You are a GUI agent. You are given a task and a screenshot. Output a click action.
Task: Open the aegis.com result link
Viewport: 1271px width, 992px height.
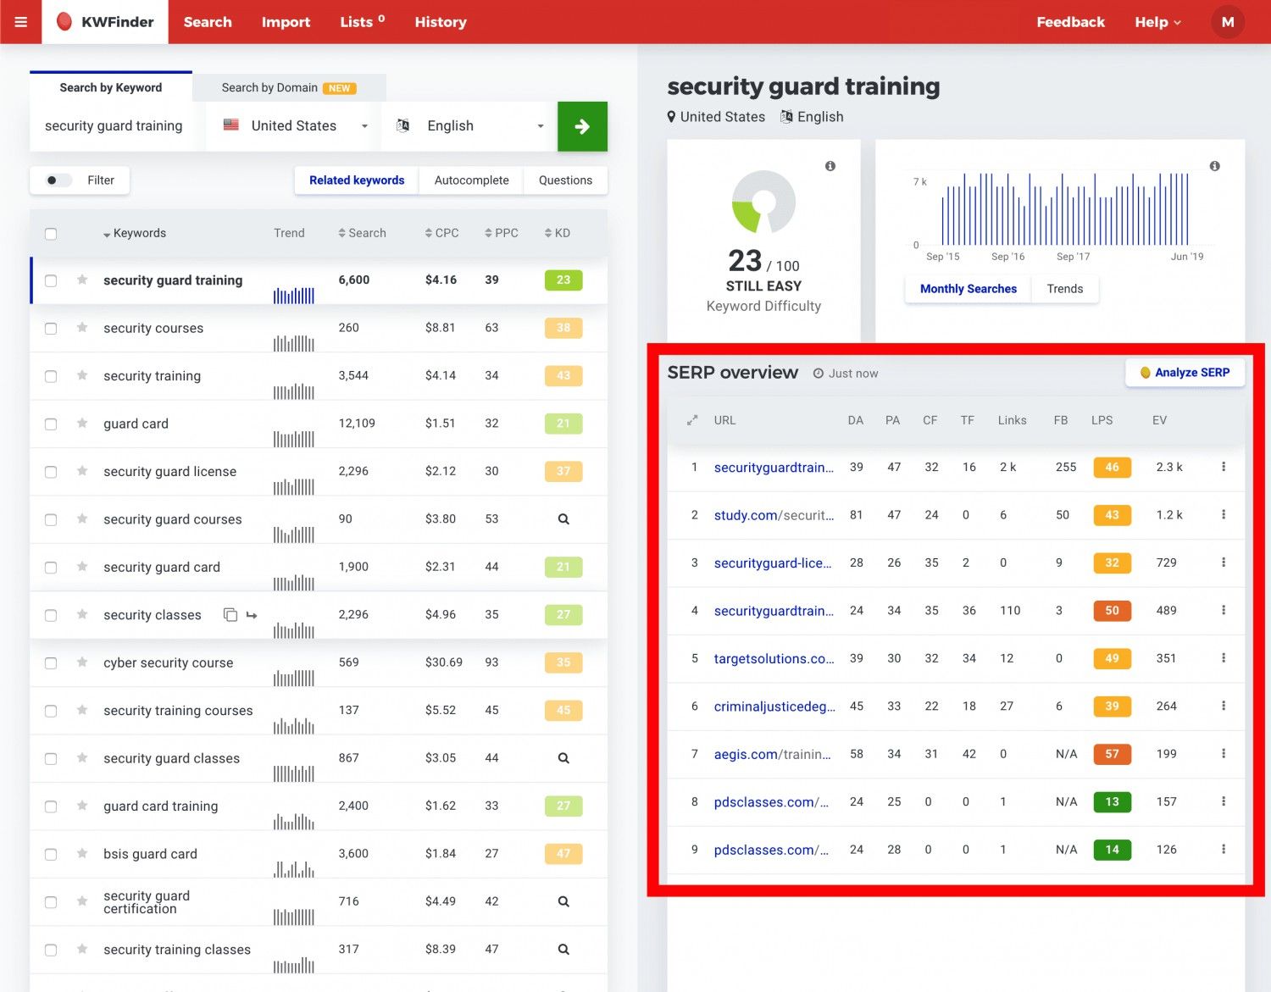(x=772, y=754)
